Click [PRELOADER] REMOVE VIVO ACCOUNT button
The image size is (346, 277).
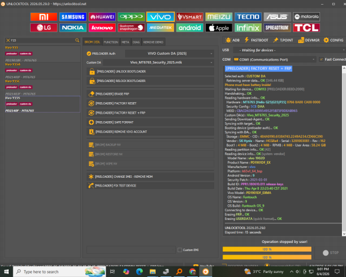(151, 132)
